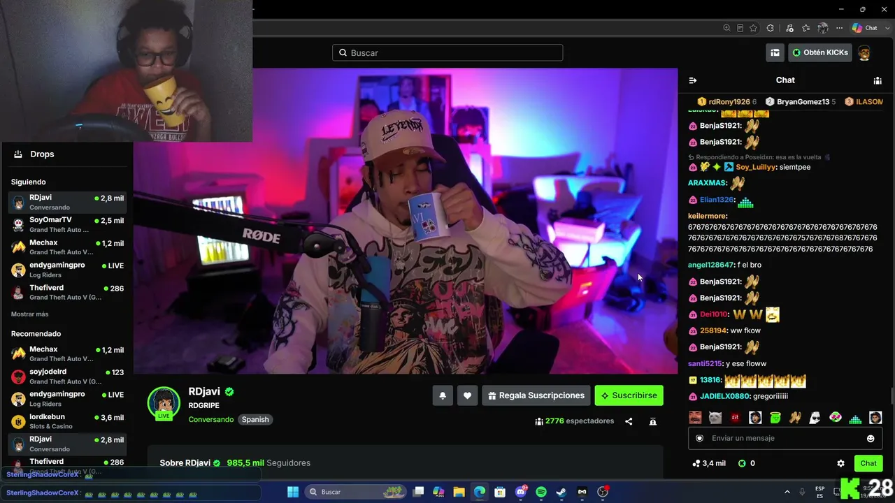
Task: Open the Windows Start menu
Action: 293,492
